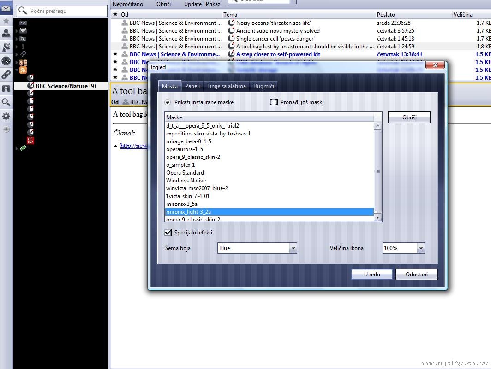The image size is (491, 369).
Task: Select the B92 feed icon
Action: (x=30, y=141)
